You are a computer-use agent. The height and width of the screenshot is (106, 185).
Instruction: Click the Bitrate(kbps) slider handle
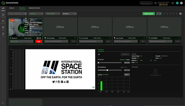point(107,70)
